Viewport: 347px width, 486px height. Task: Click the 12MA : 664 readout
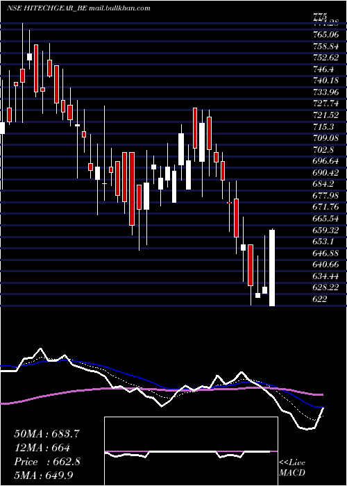42,448
